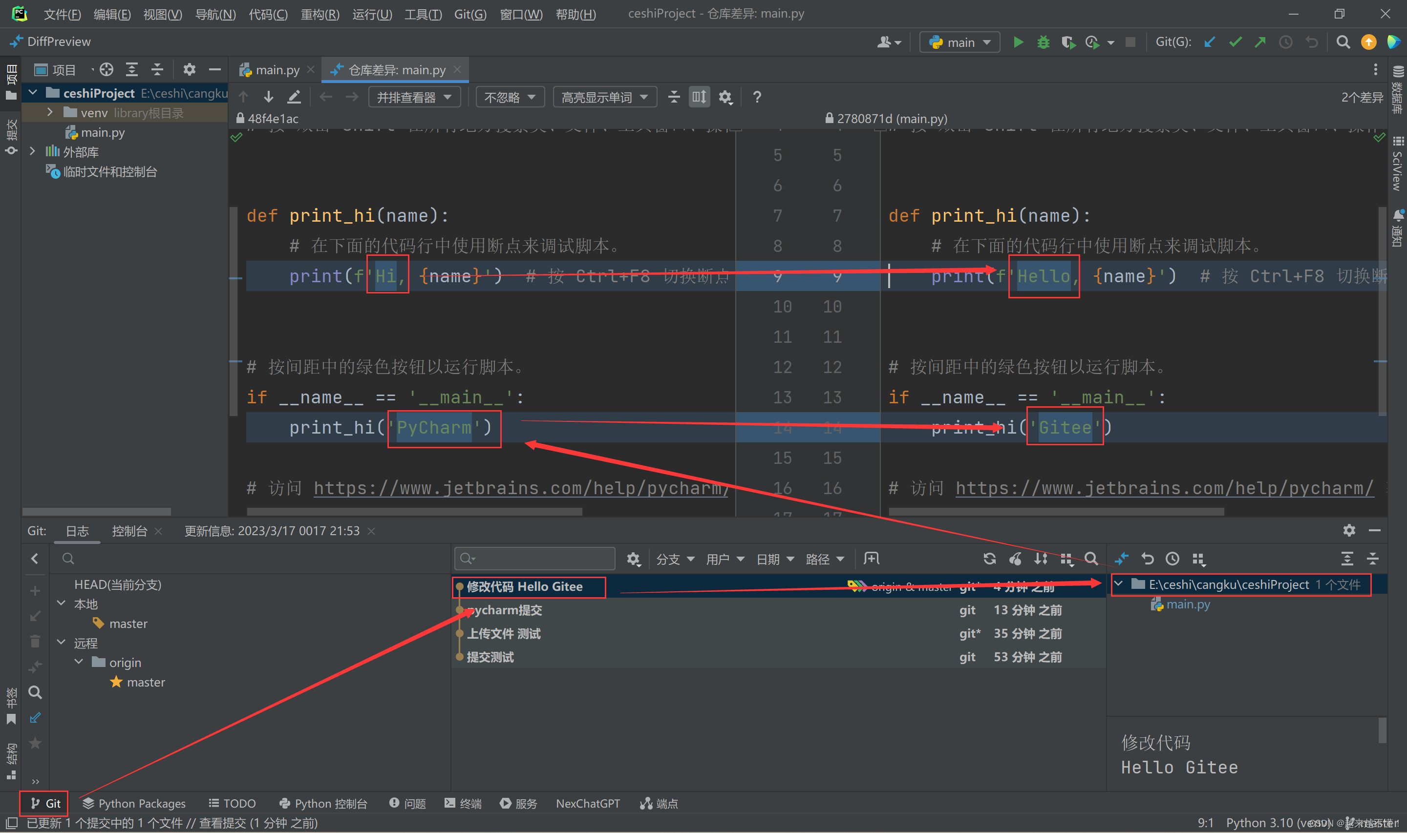This screenshot has width=1407, height=833.
Task: Open the TODO tool window
Action: point(232,803)
